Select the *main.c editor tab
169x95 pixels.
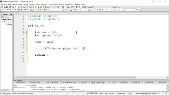(x=17, y=13)
